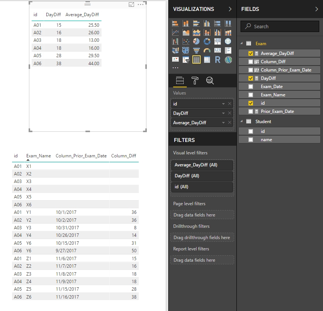The width and height of the screenshot is (323, 311).
Task: Check the Student name field
Action: point(250,140)
